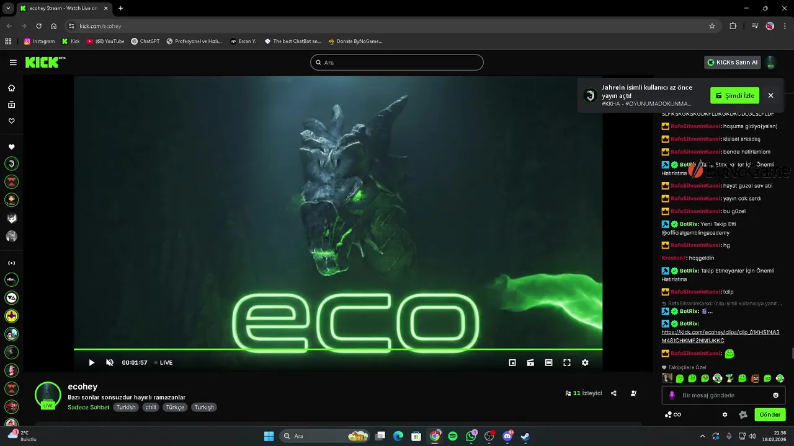Open the hamburger sidebar menu
Viewport: 794px width, 446px height.
13,63
